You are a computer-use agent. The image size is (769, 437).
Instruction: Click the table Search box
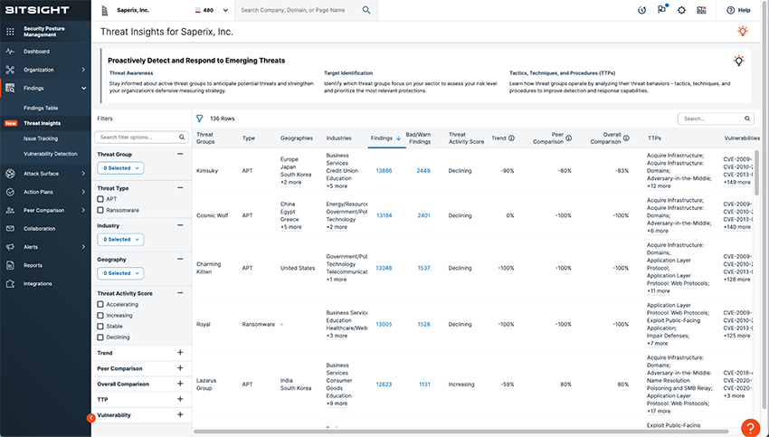(x=716, y=119)
